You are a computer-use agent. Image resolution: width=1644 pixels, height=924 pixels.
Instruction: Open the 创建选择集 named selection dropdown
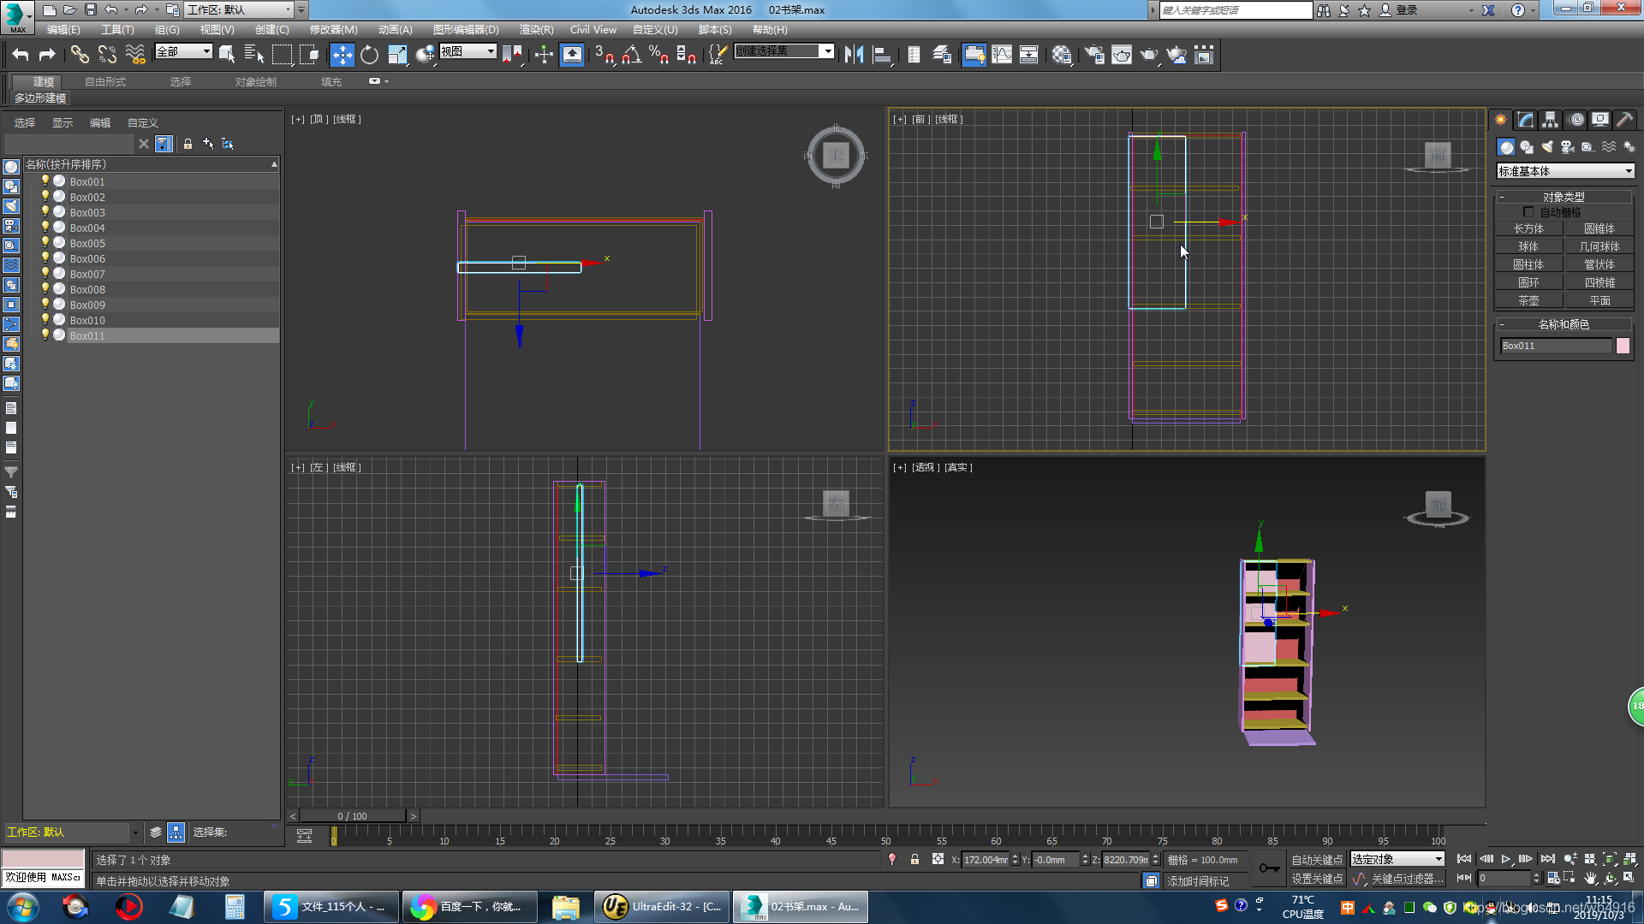point(783,51)
